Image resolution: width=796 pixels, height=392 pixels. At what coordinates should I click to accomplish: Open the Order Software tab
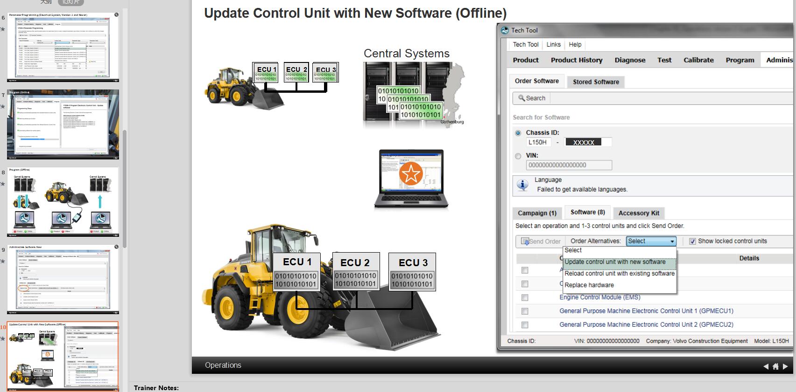[x=537, y=81]
